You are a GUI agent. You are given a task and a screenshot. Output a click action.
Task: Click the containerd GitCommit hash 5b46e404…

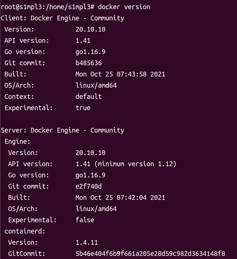point(150,254)
